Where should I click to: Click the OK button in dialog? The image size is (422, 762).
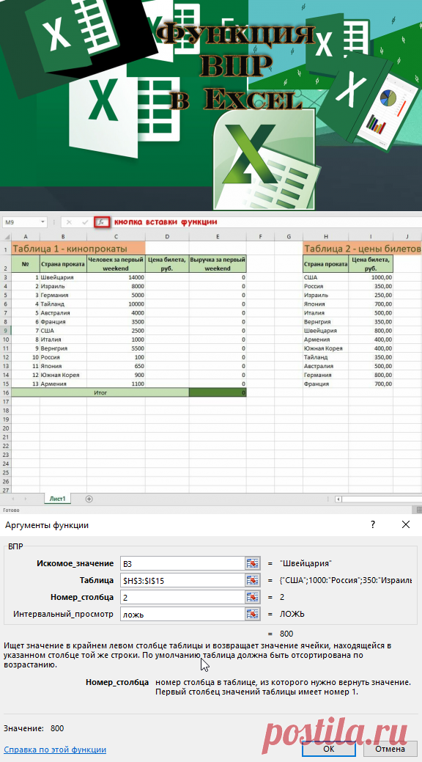coord(329,749)
